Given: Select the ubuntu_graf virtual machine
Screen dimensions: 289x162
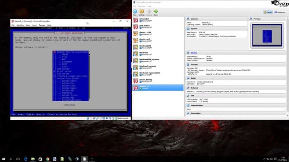Looking at the screenshot, I should (x=158, y=40).
